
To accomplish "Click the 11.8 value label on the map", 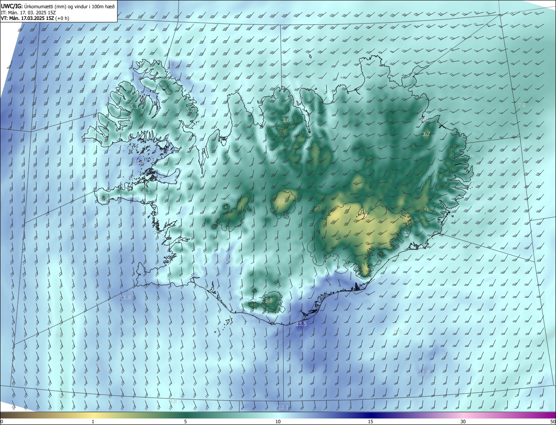I will click(x=126, y=298).
